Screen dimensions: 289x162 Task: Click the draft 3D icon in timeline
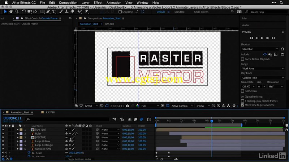(122, 120)
